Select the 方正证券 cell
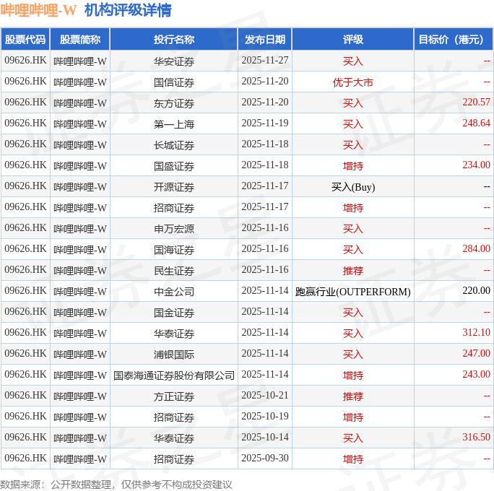 coord(174,396)
